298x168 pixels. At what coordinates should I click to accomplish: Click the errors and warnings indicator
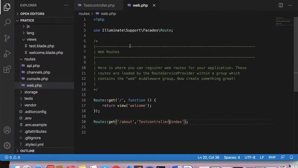tap(13, 158)
